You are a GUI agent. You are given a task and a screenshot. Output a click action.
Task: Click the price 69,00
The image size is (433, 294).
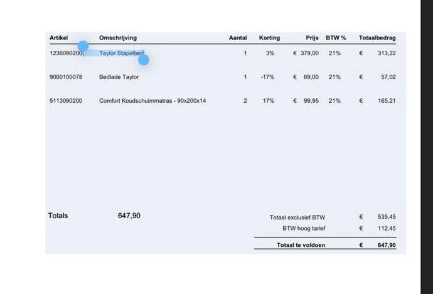point(311,77)
